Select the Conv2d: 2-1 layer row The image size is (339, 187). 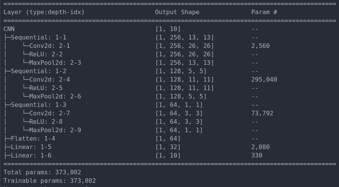click(x=50, y=46)
